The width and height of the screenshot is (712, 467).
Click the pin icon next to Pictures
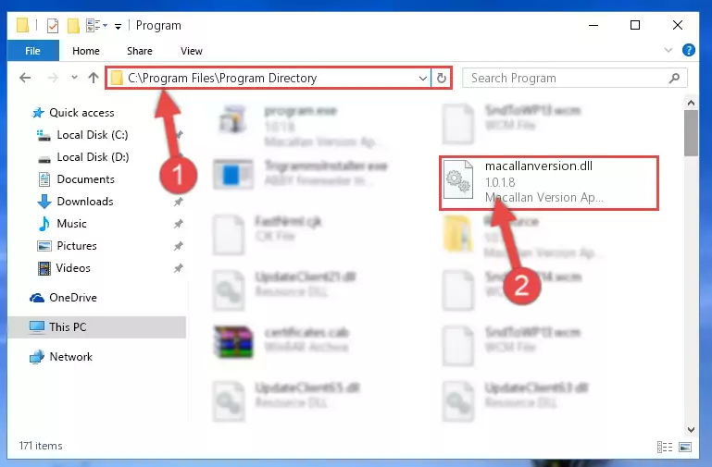pyautogui.click(x=179, y=246)
